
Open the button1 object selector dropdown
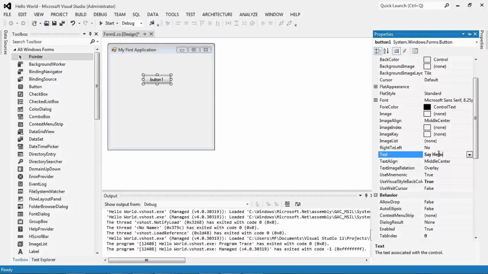pyautogui.click(x=477, y=42)
